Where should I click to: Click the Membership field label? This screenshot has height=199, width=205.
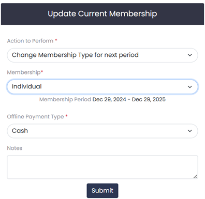(25, 72)
